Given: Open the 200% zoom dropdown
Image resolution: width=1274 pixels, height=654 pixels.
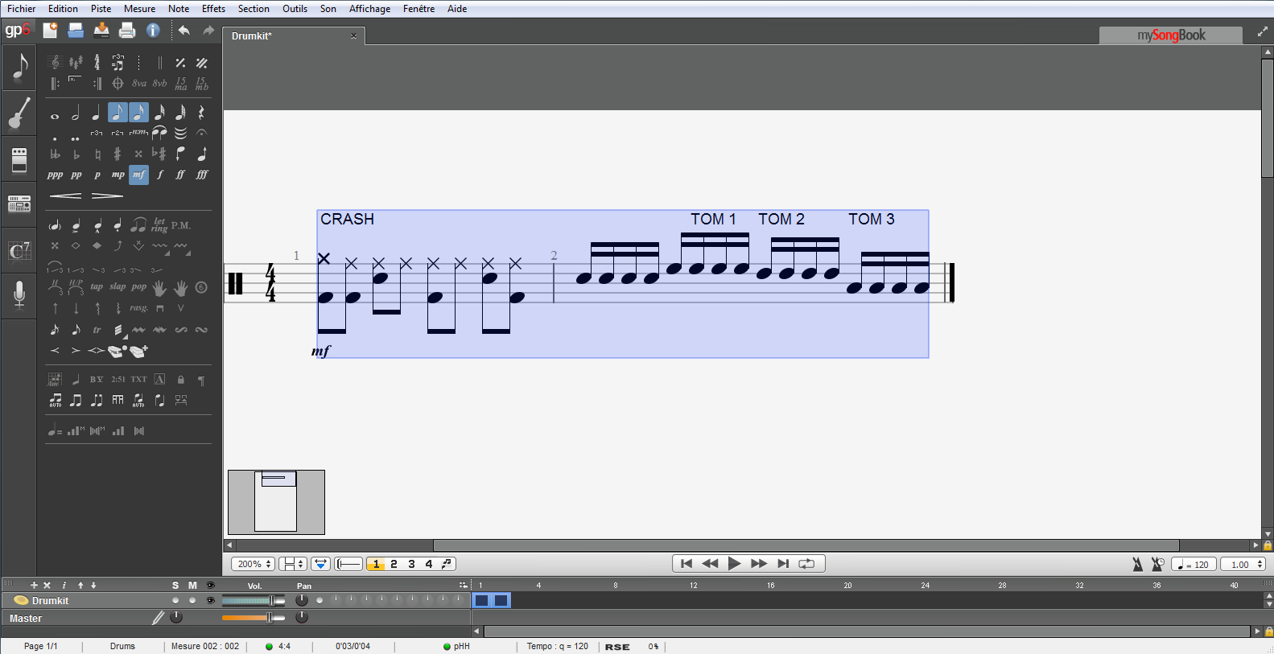Looking at the screenshot, I should pyautogui.click(x=254, y=564).
